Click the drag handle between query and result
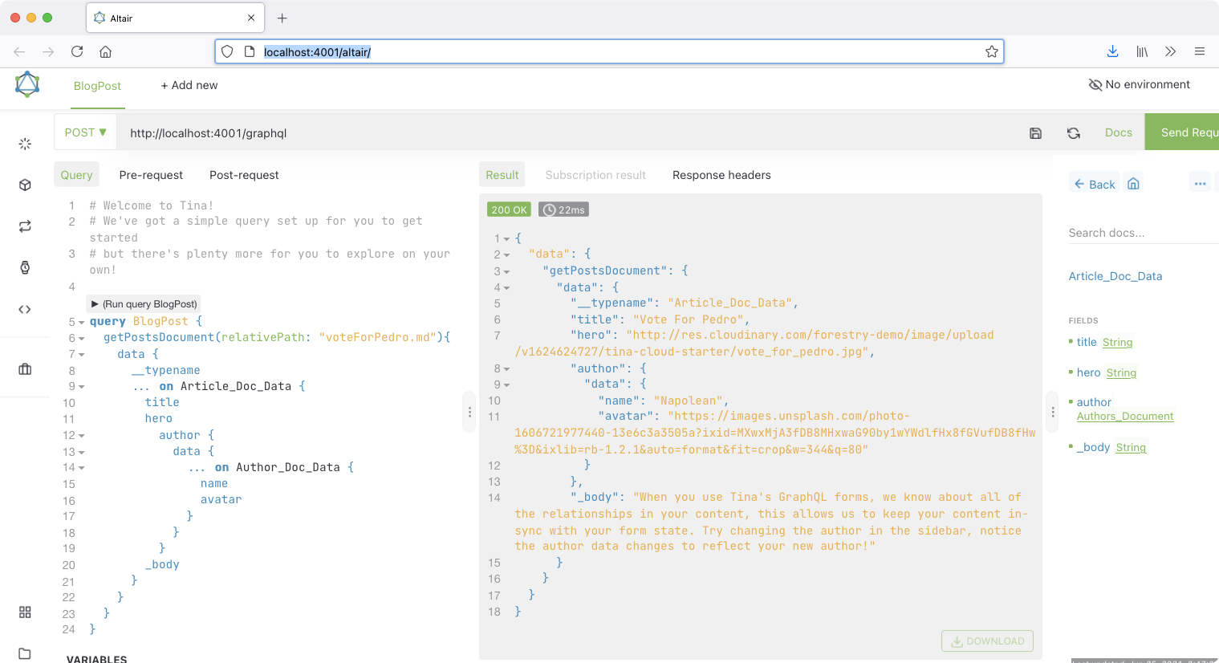Image resolution: width=1219 pixels, height=663 pixels. coord(469,412)
